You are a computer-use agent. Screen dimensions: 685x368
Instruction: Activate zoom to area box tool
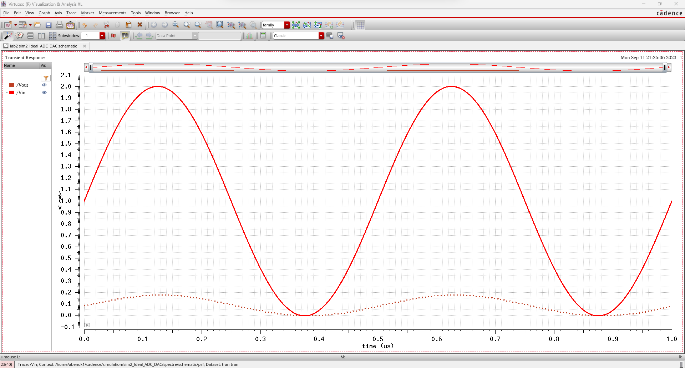pyautogui.click(x=220, y=25)
